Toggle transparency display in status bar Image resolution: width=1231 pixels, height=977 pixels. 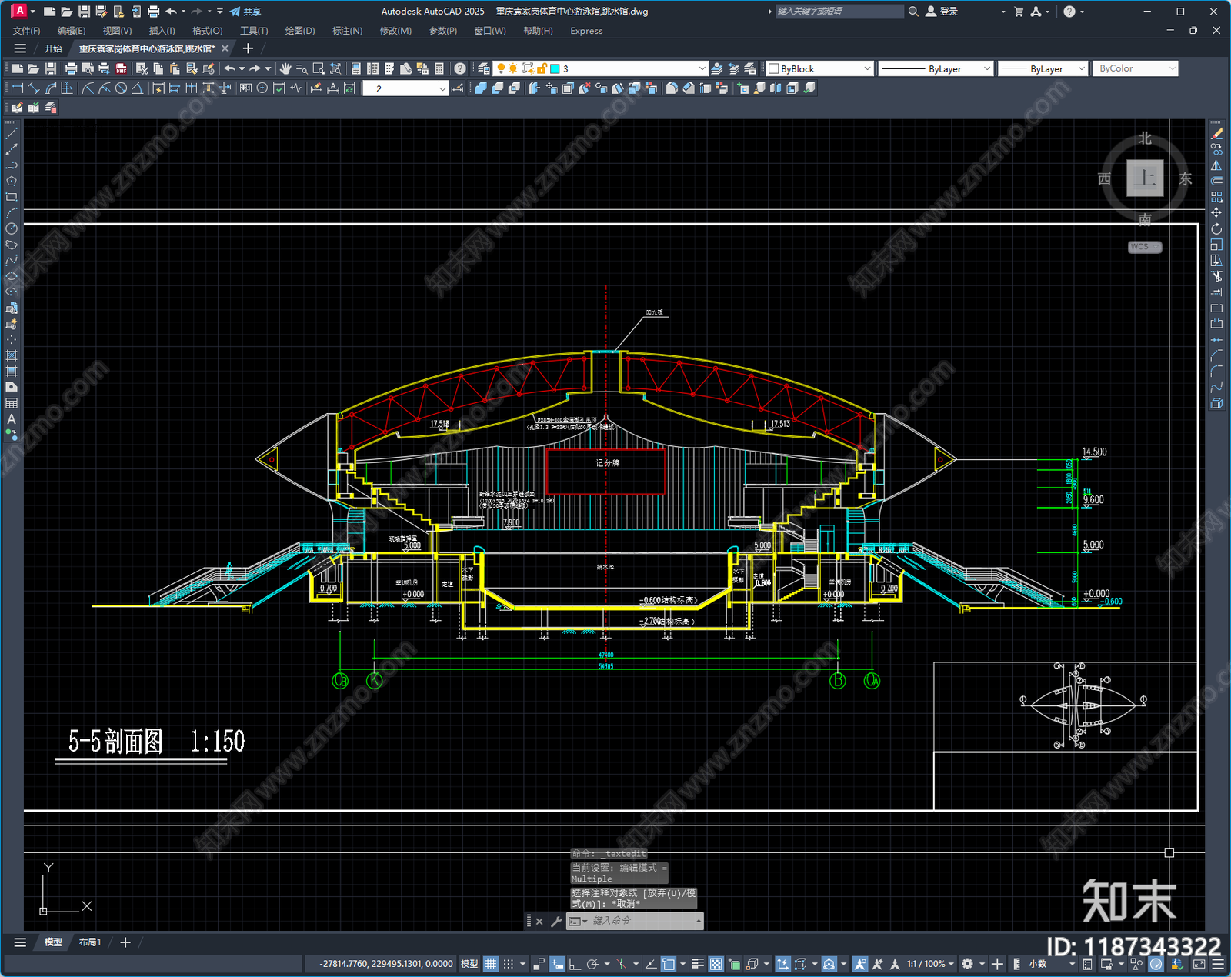click(716, 964)
